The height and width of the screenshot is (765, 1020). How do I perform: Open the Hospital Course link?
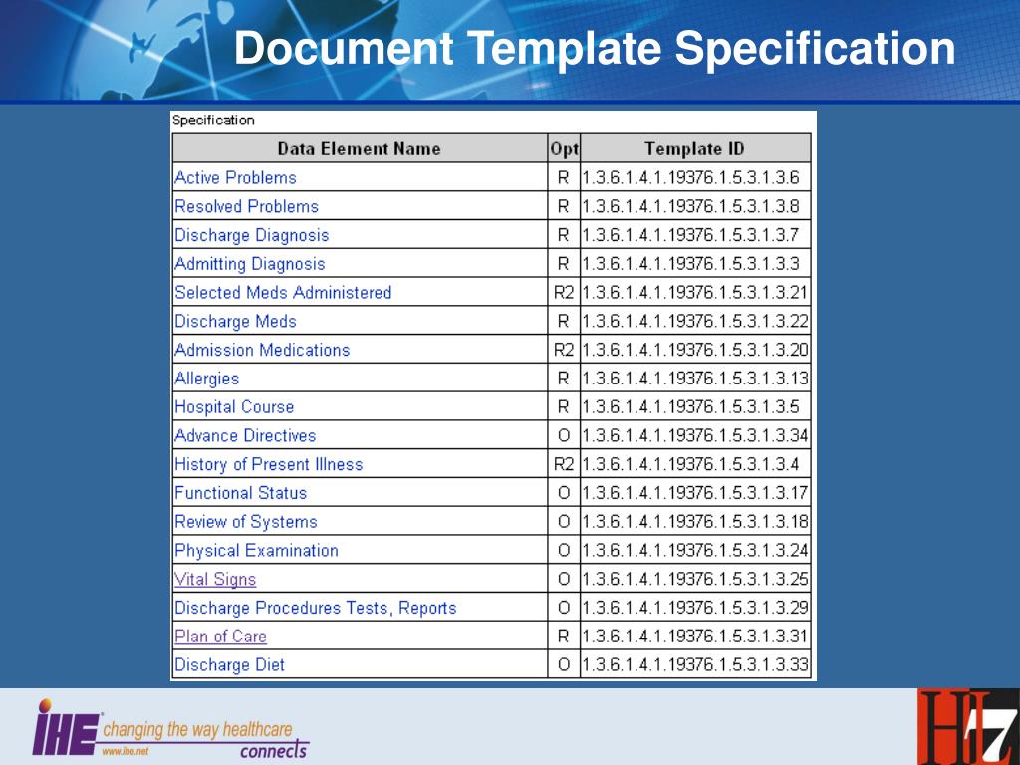click(x=233, y=406)
